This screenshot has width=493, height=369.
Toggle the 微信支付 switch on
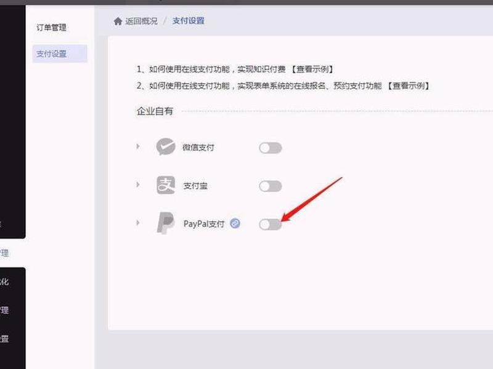[x=271, y=148]
